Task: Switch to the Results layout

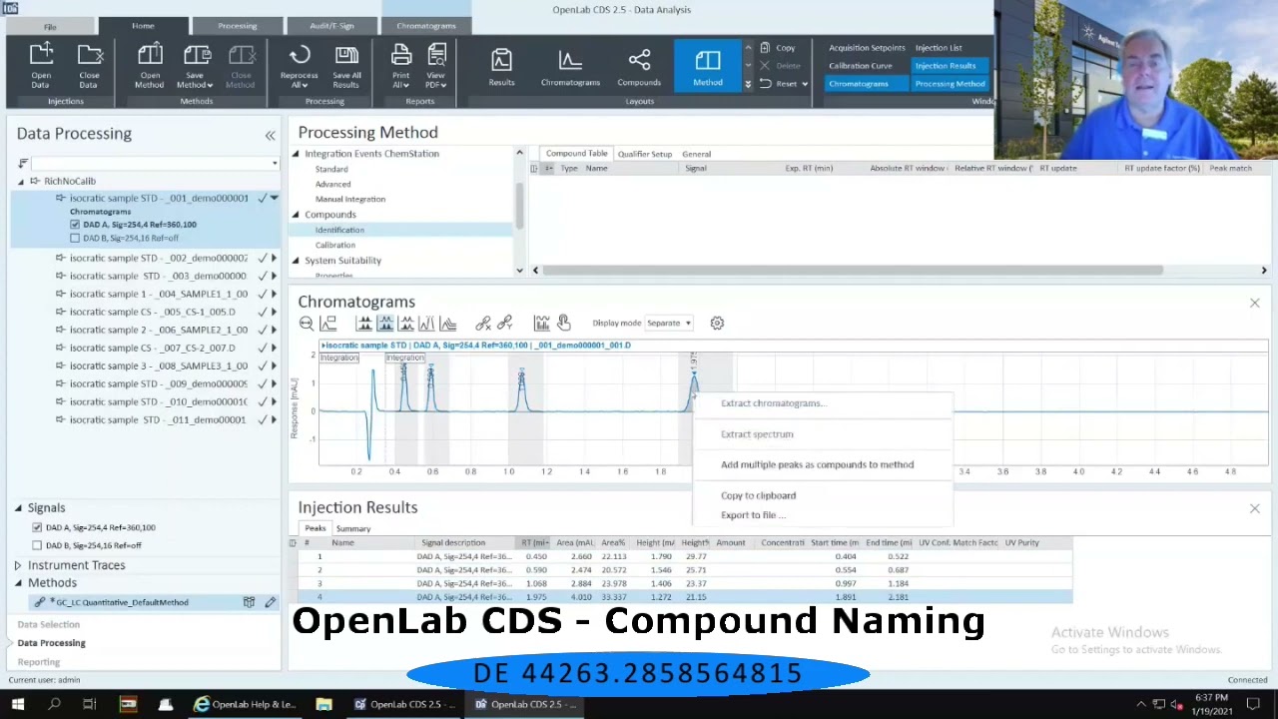Action: click(x=501, y=67)
